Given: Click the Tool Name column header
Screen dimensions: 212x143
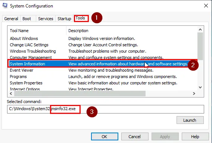Looking at the screenshot, I should pos(37,31).
